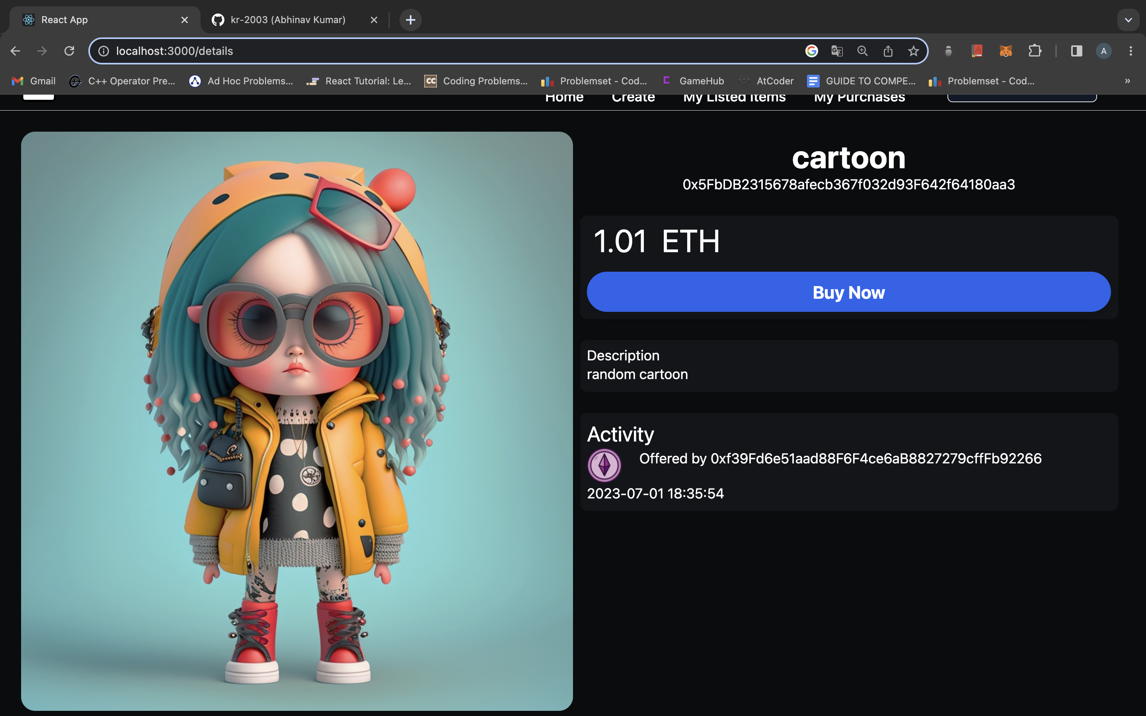The height and width of the screenshot is (716, 1146).
Task: Bookmark this page with star icon
Action: 913,51
